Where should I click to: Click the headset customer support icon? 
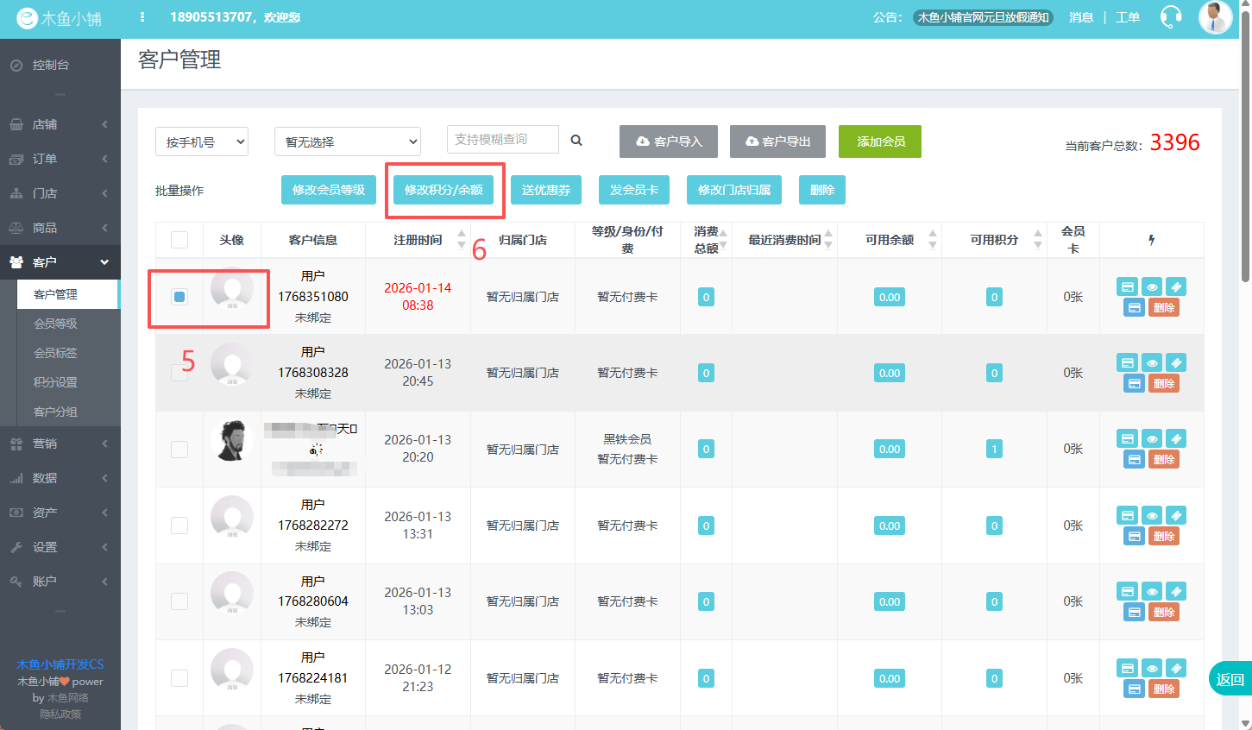(x=1171, y=17)
